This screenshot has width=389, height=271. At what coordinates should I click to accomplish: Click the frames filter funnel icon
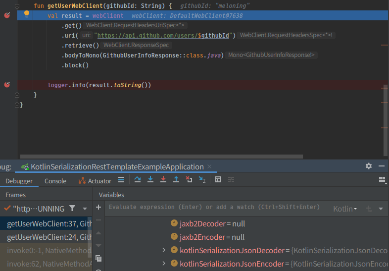pos(72,208)
